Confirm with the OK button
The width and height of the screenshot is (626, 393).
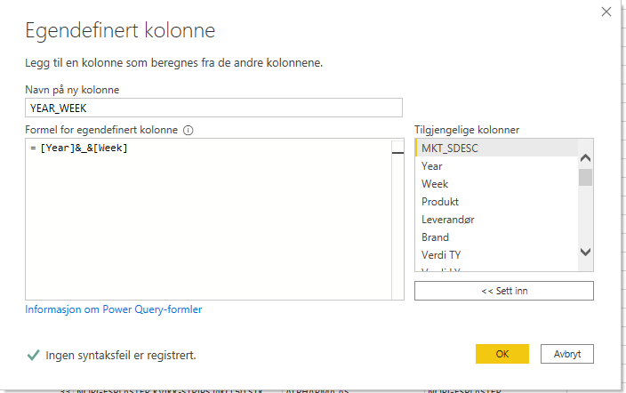pos(502,353)
